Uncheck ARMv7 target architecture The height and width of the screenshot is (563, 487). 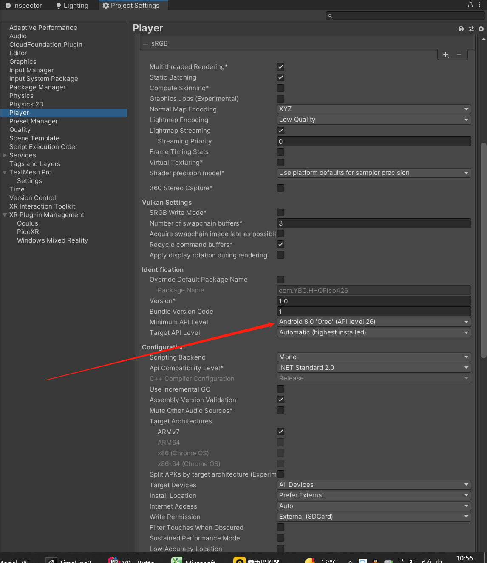click(280, 432)
